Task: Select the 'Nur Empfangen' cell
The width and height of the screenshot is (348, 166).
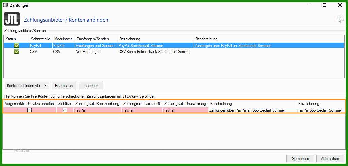Action: pos(88,52)
